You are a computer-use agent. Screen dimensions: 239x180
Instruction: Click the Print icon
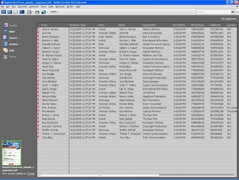click(x=37, y=12)
